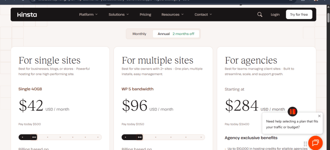
Task: Click the Kinsta logo
Action: pos(27,14)
